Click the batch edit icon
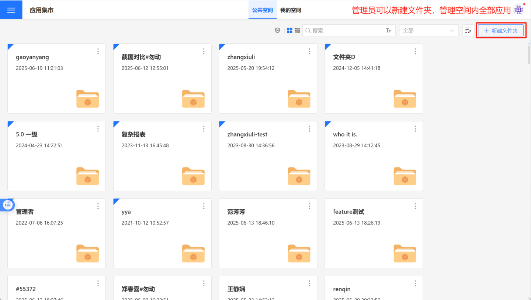531x300 pixels. (x=468, y=31)
